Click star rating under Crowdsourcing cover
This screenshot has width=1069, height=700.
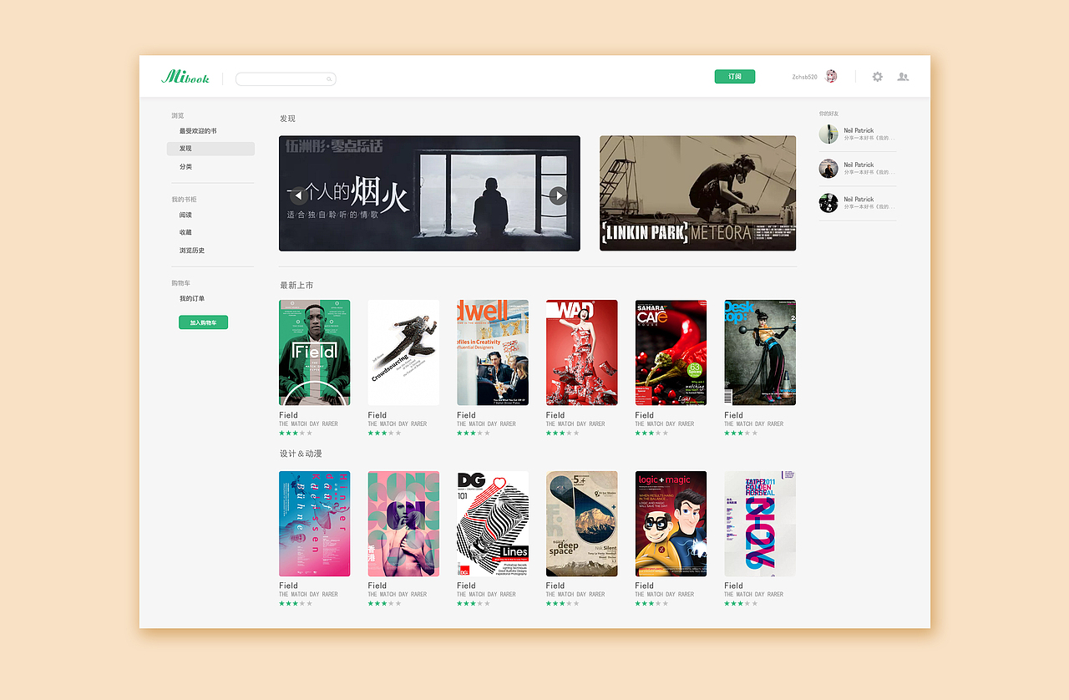coord(385,433)
